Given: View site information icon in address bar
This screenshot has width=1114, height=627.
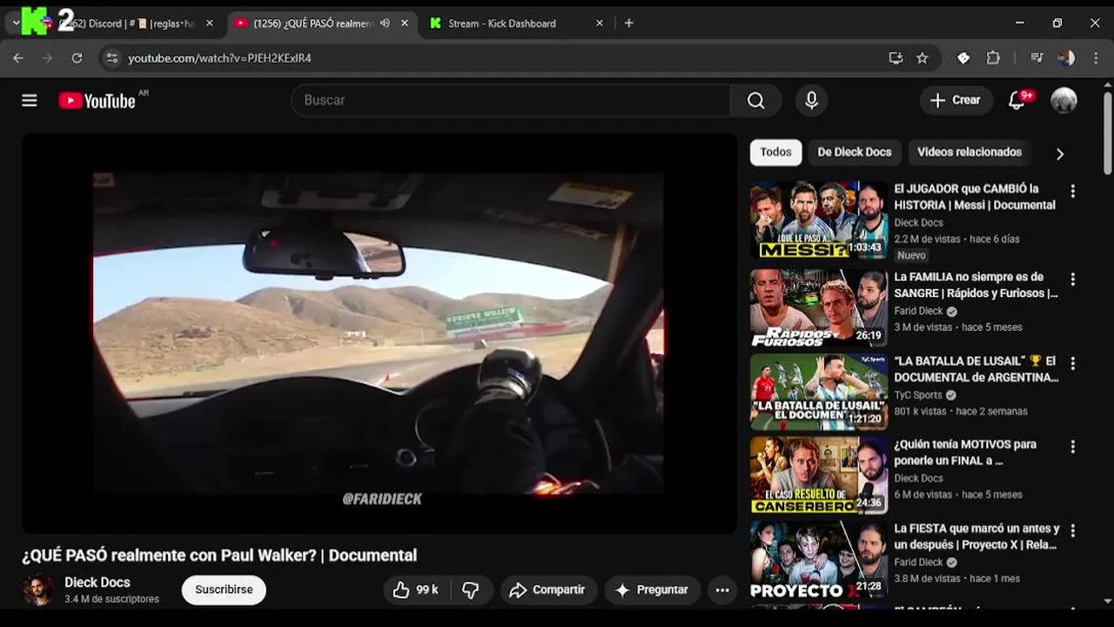Looking at the screenshot, I should point(111,58).
